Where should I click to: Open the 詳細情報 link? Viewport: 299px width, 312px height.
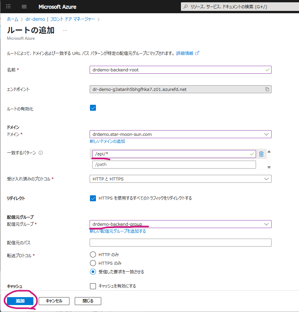click(188, 53)
